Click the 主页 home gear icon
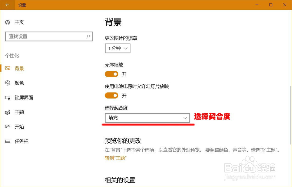The width and height of the screenshot is (292, 187). (8, 22)
